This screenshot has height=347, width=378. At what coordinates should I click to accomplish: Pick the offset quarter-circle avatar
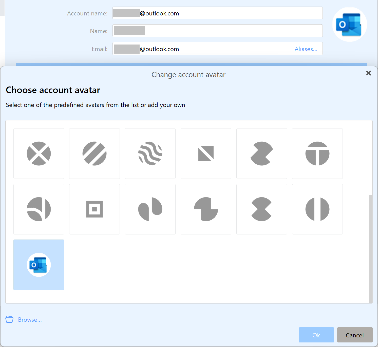click(206, 209)
